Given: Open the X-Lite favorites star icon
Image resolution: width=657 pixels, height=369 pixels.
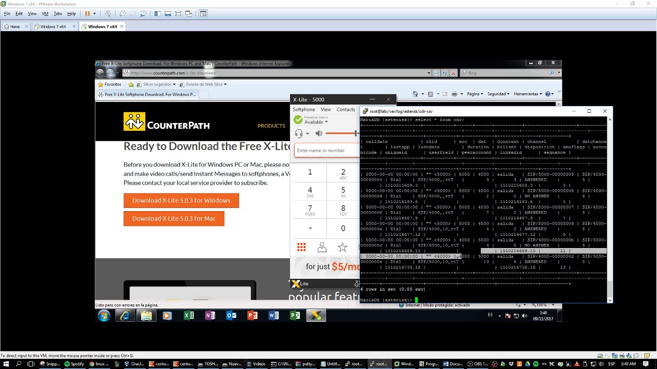Looking at the screenshot, I should [342, 248].
